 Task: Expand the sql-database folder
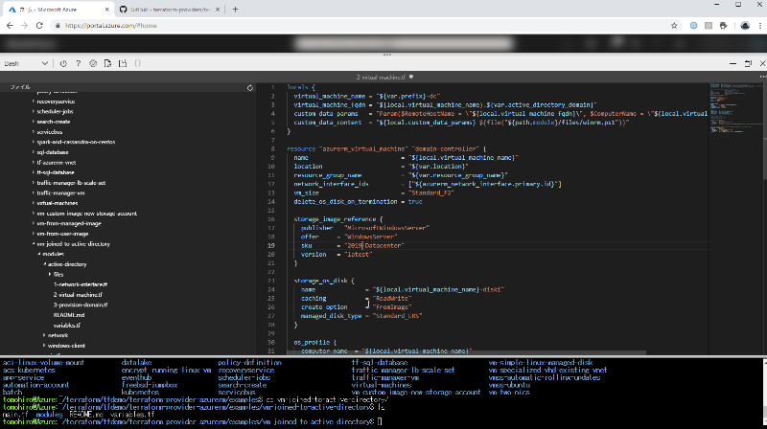pos(34,152)
